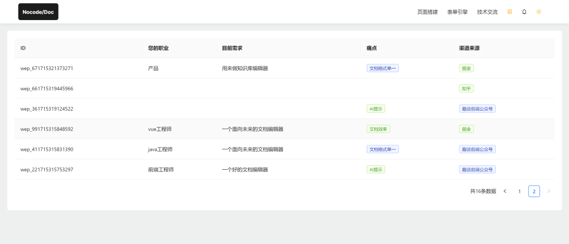
Task: Click the 您的职业 column header
Action: click(x=158, y=48)
